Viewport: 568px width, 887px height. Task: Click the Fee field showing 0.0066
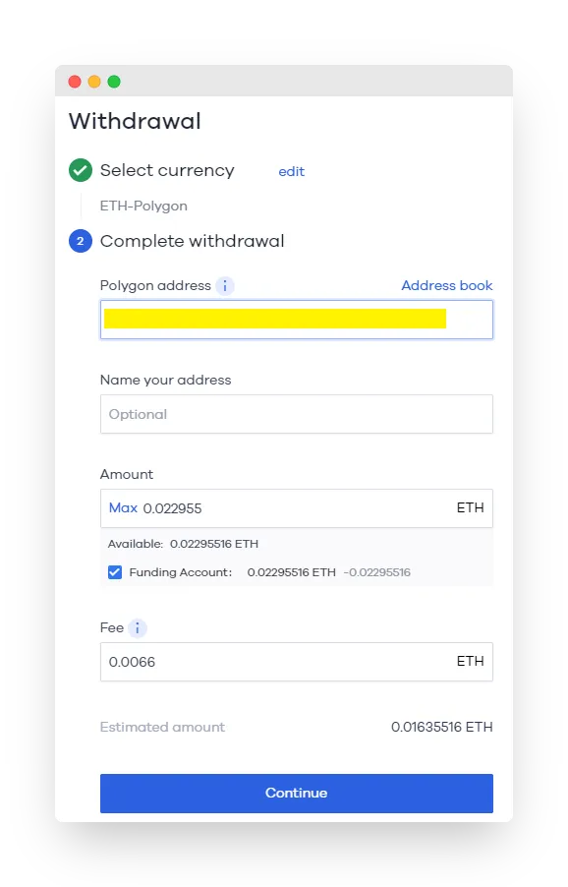[x=297, y=662]
